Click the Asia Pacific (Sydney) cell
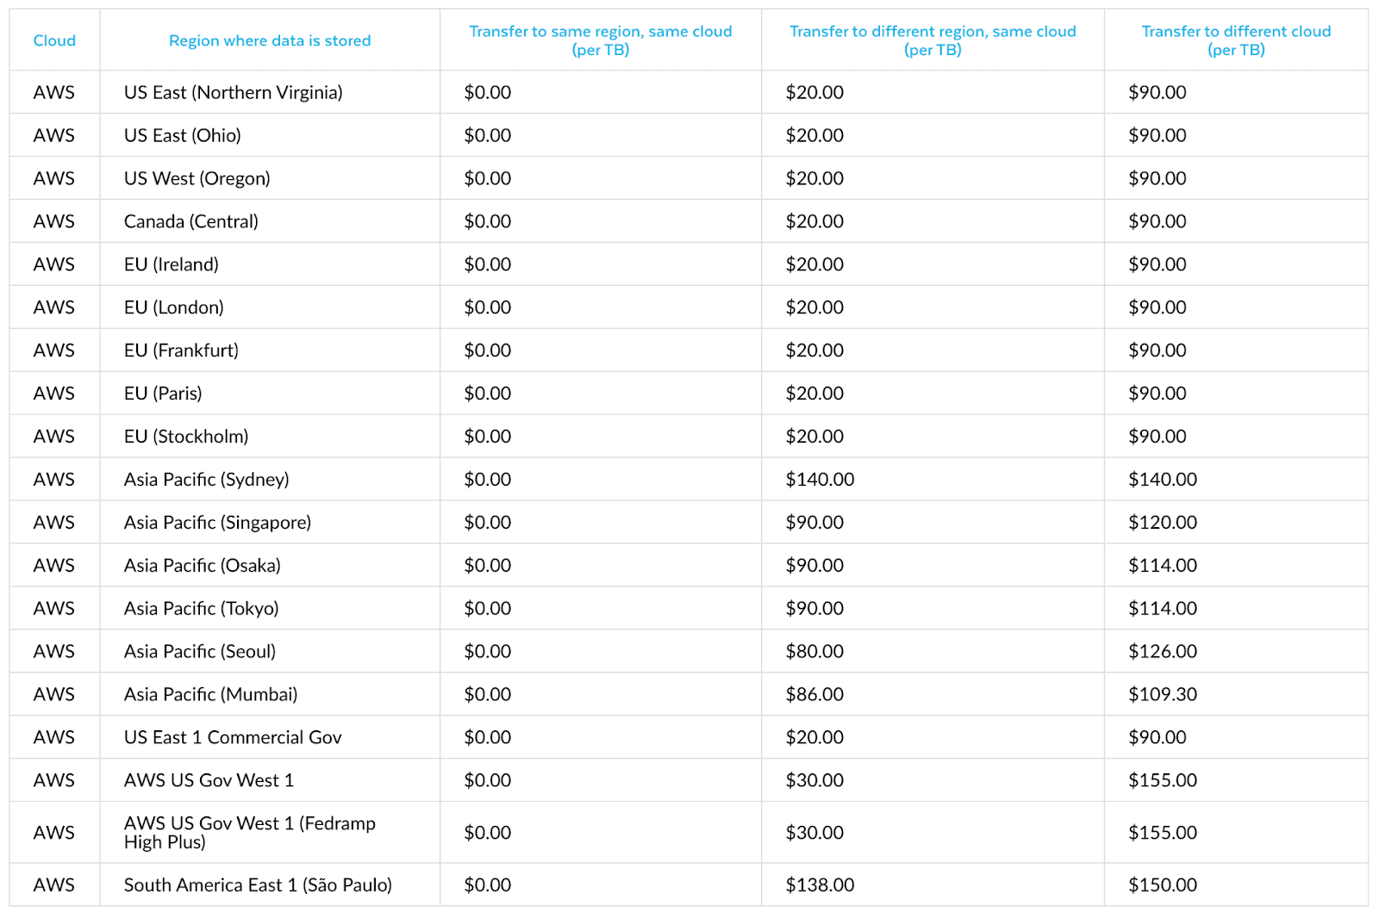This screenshot has width=1379, height=918. click(206, 480)
